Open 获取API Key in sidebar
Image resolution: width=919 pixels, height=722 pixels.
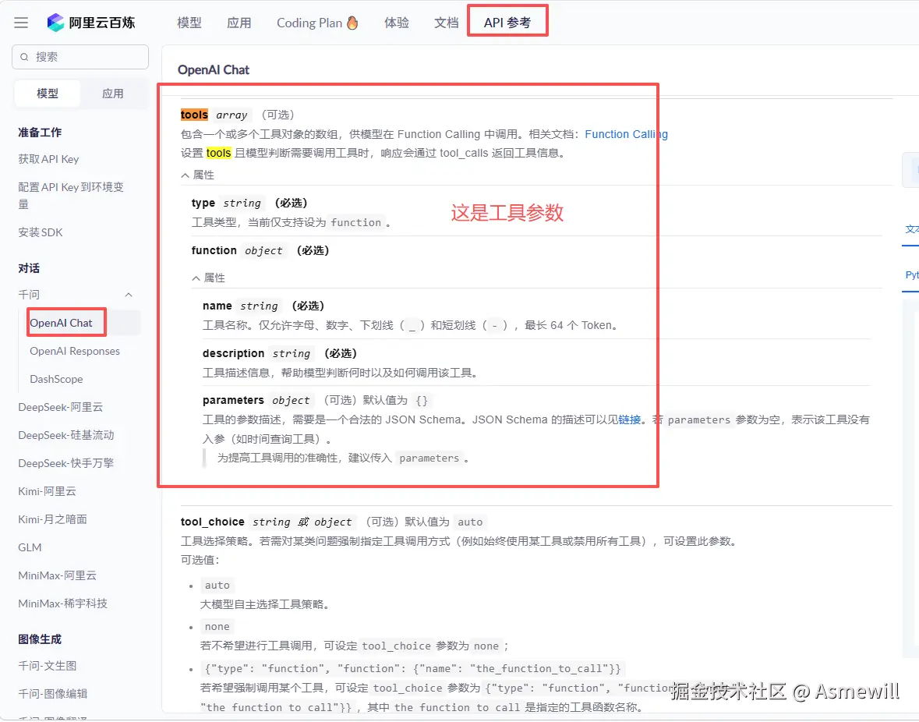click(48, 159)
